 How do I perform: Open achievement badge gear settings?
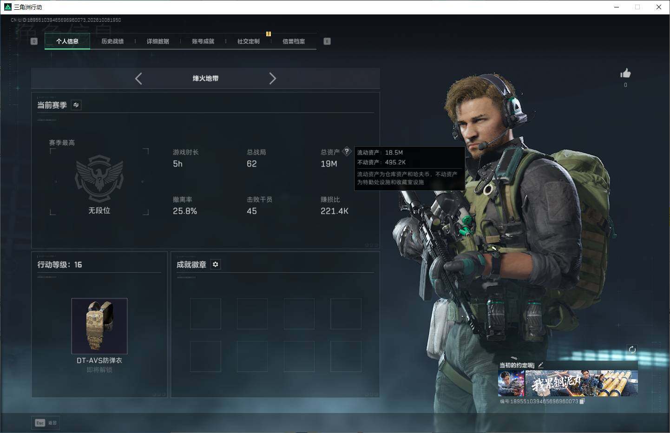click(x=215, y=264)
